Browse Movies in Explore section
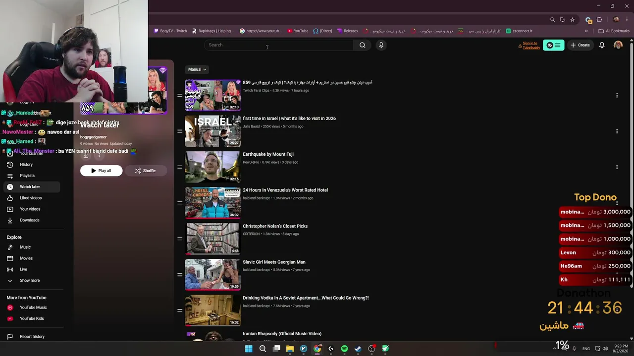Image resolution: width=634 pixels, height=356 pixels. coord(26,258)
